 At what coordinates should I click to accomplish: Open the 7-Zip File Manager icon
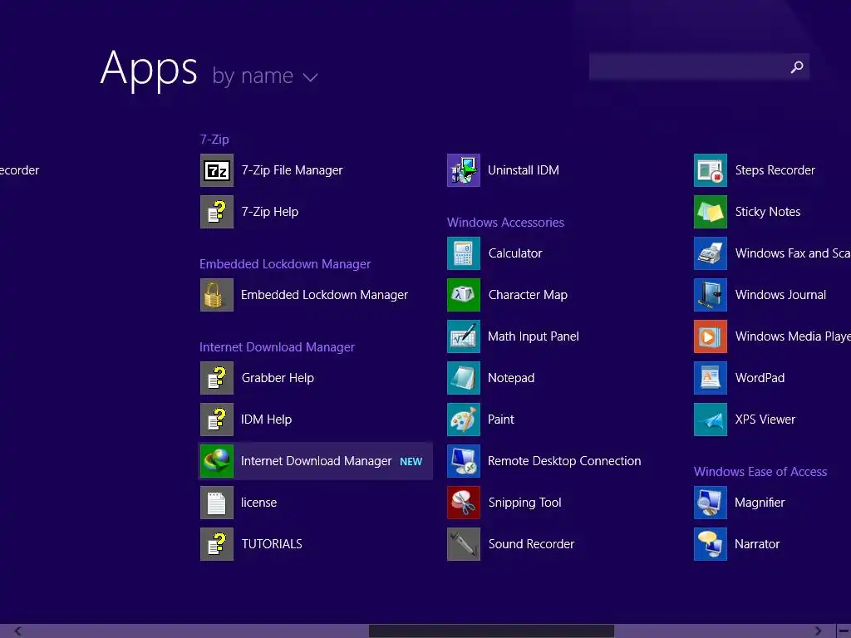[x=217, y=170]
